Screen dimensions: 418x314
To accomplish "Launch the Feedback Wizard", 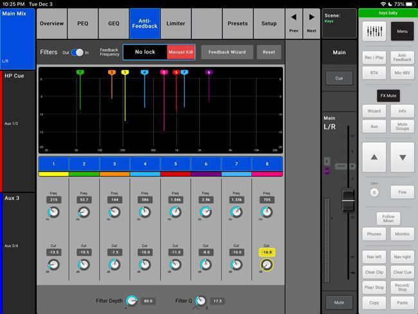I will [x=227, y=52].
